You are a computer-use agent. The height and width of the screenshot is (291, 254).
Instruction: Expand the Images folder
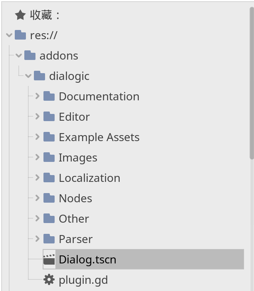pyautogui.click(x=37, y=157)
